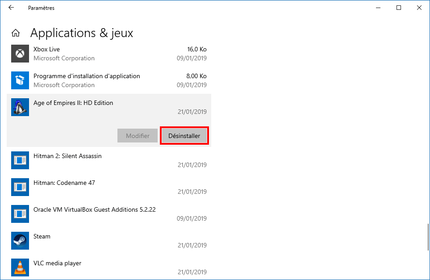The width and height of the screenshot is (430, 280).
Task: Click Hitman: Codename 47 install date
Action: click(192, 192)
